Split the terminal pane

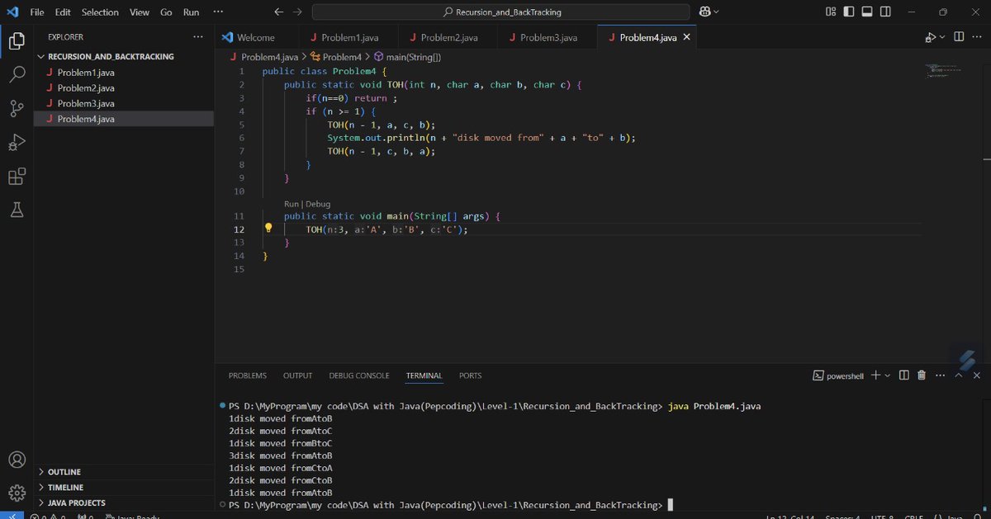904,375
